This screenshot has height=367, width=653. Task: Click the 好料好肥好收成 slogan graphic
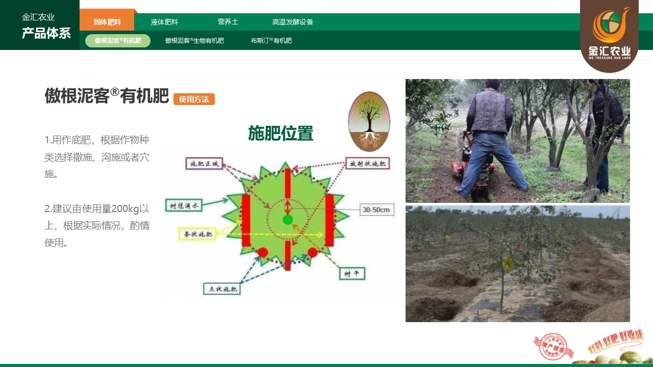point(616,343)
